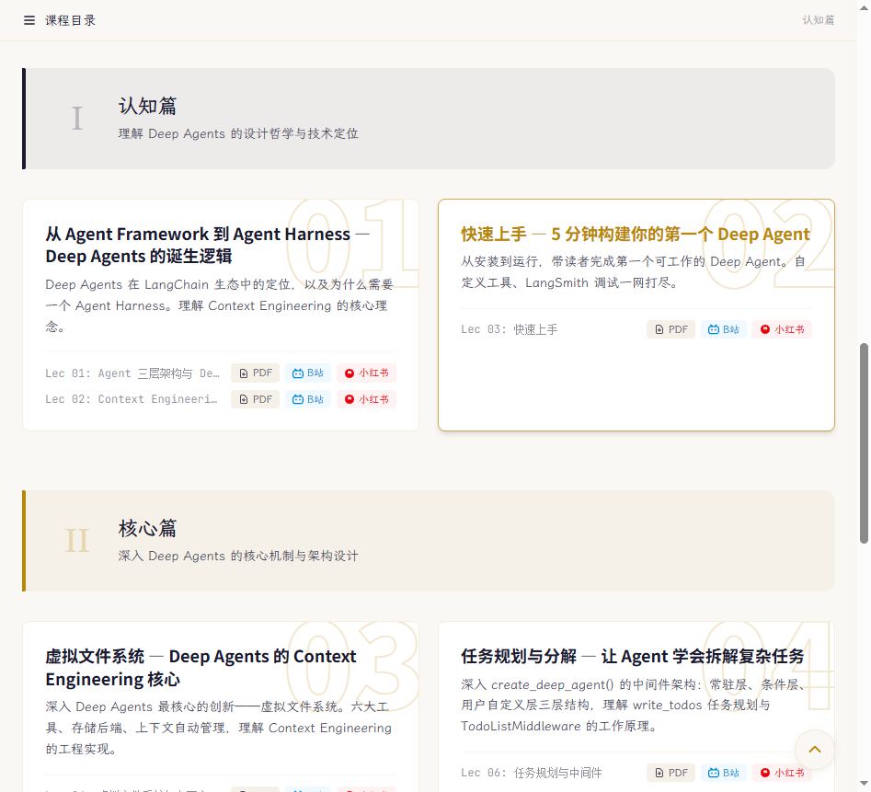Image resolution: width=871 pixels, height=792 pixels.
Task: Open the 小红书 link for Lec 06
Action: click(782, 773)
